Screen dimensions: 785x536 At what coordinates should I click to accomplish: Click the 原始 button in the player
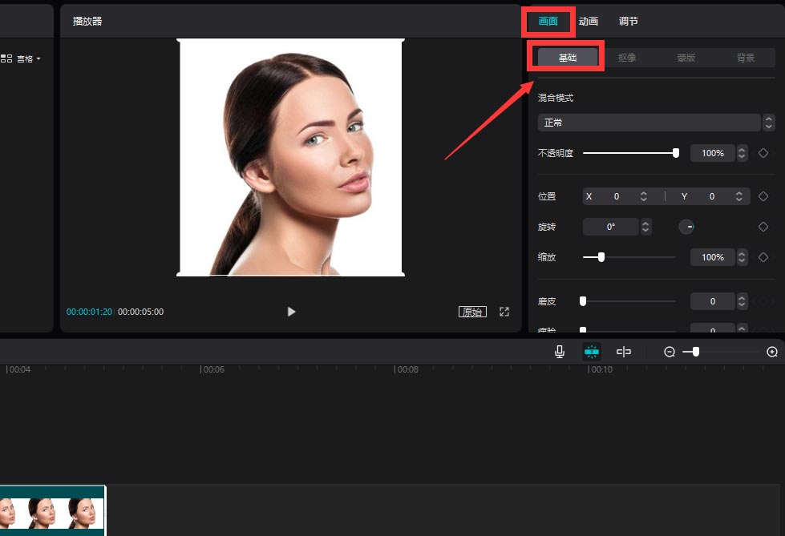(x=472, y=312)
